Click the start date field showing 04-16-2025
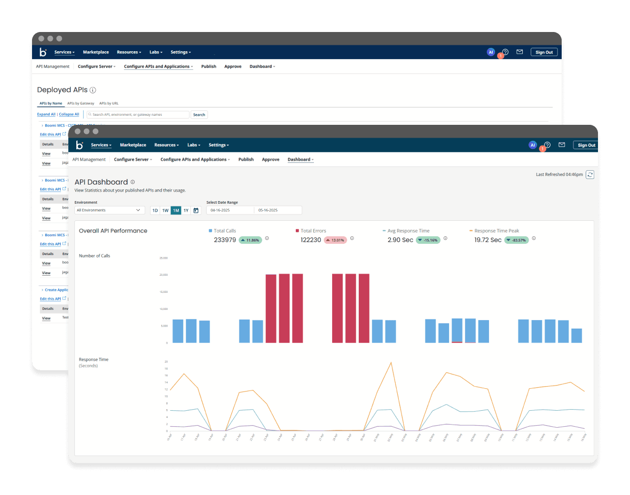The height and width of the screenshot is (495, 630). point(230,210)
